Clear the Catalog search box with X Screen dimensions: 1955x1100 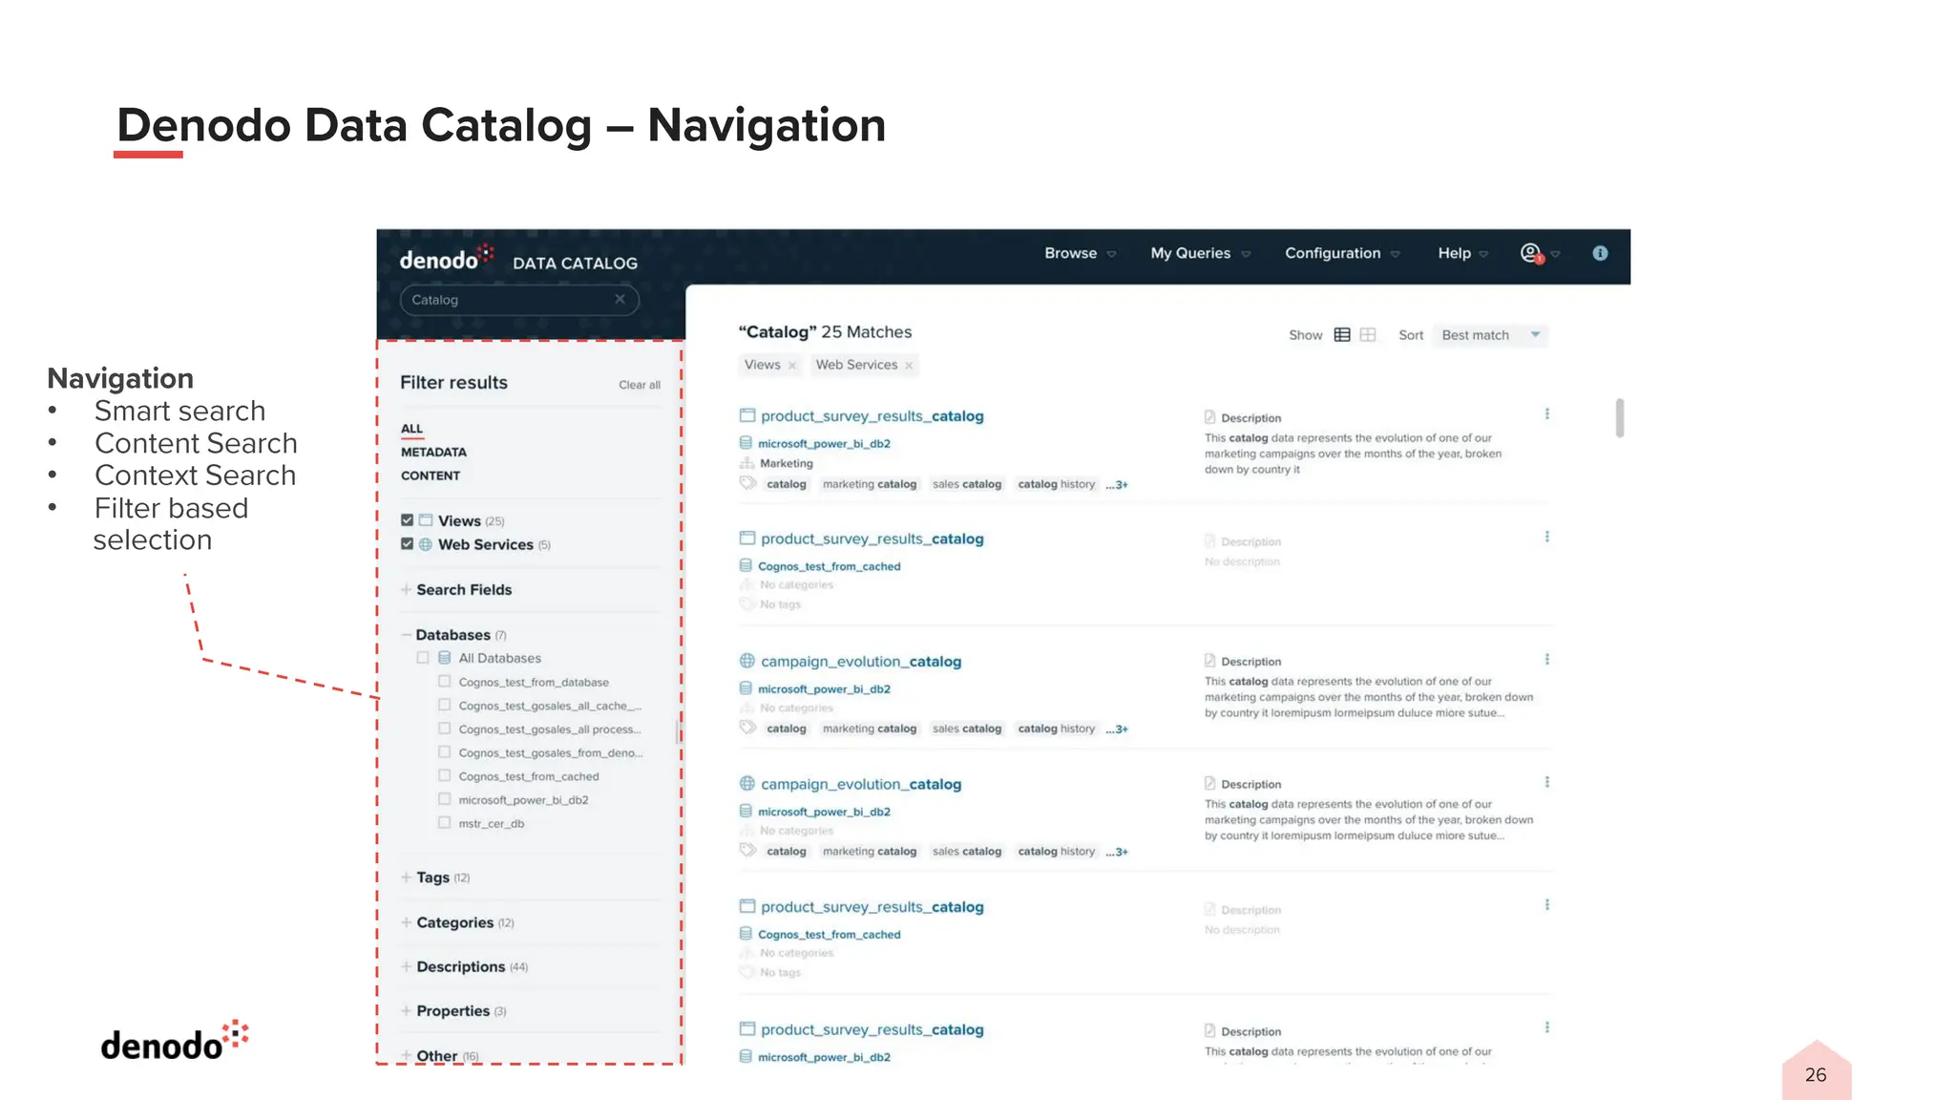click(x=620, y=300)
